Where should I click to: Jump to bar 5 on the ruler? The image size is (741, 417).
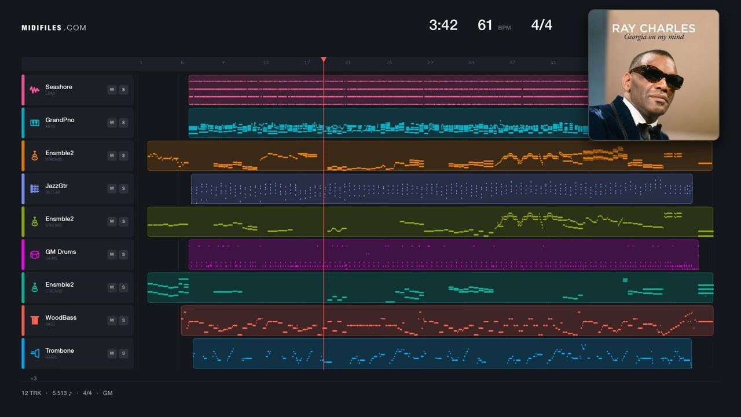point(182,63)
